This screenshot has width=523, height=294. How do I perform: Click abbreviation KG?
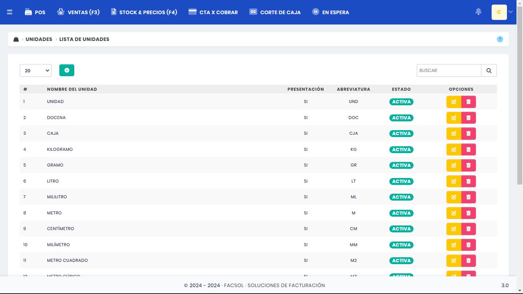click(x=353, y=149)
